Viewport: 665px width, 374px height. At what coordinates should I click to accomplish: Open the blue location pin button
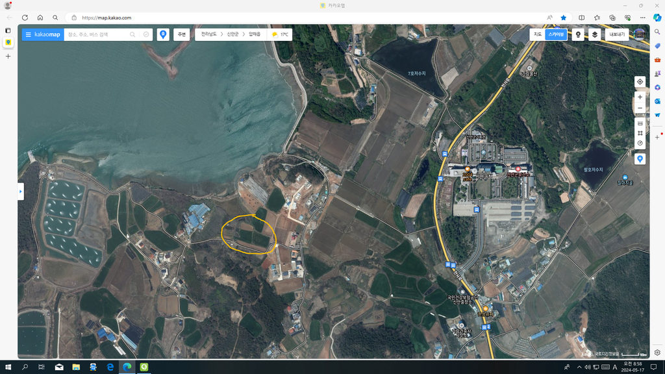163,34
